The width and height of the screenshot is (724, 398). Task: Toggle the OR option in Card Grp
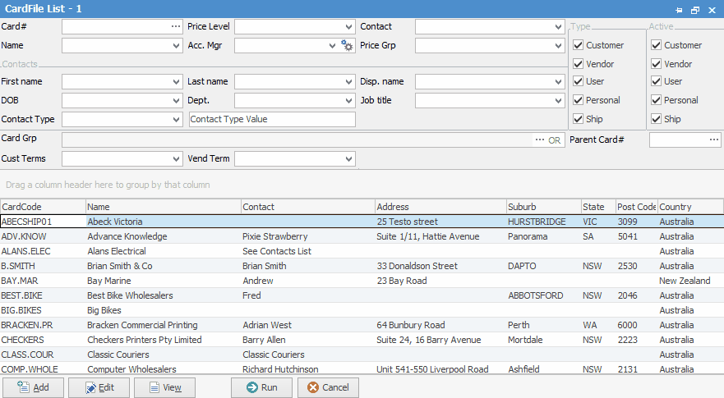pos(555,140)
